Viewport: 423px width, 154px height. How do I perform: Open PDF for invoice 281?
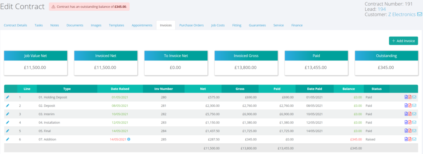coord(410,105)
